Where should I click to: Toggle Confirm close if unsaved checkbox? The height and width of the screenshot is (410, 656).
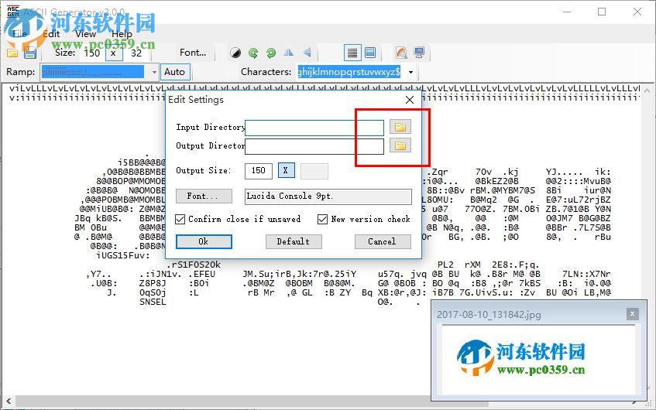pyautogui.click(x=180, y=220)
